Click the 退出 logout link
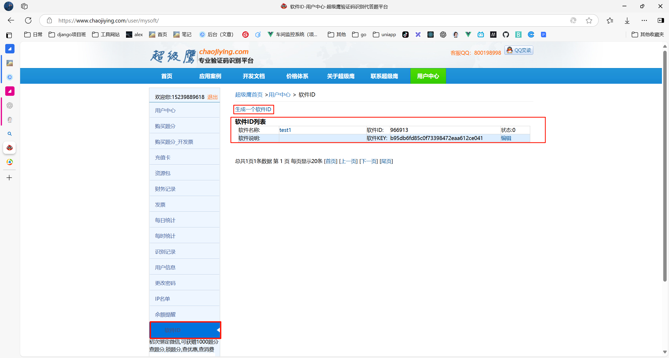 [212, 97]
